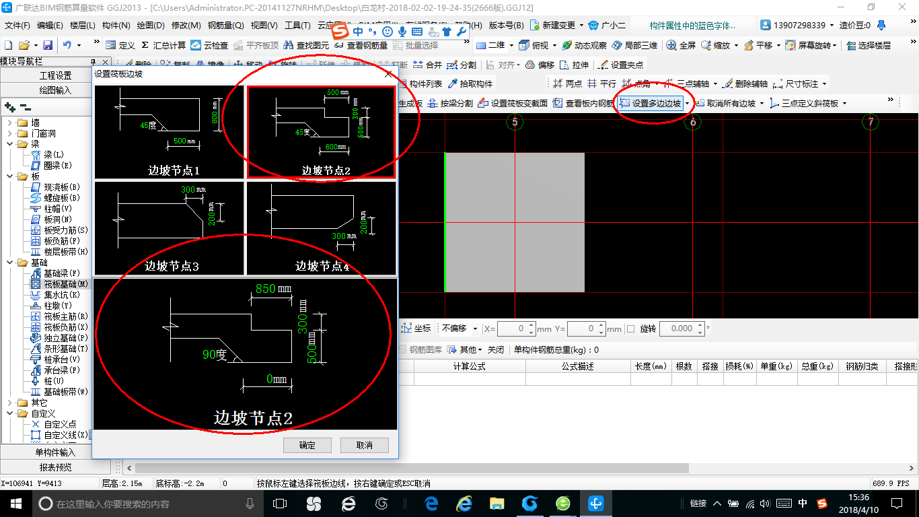
Task: Switch to 局部三维 partial 3D view
Action: tap(634, 45)
